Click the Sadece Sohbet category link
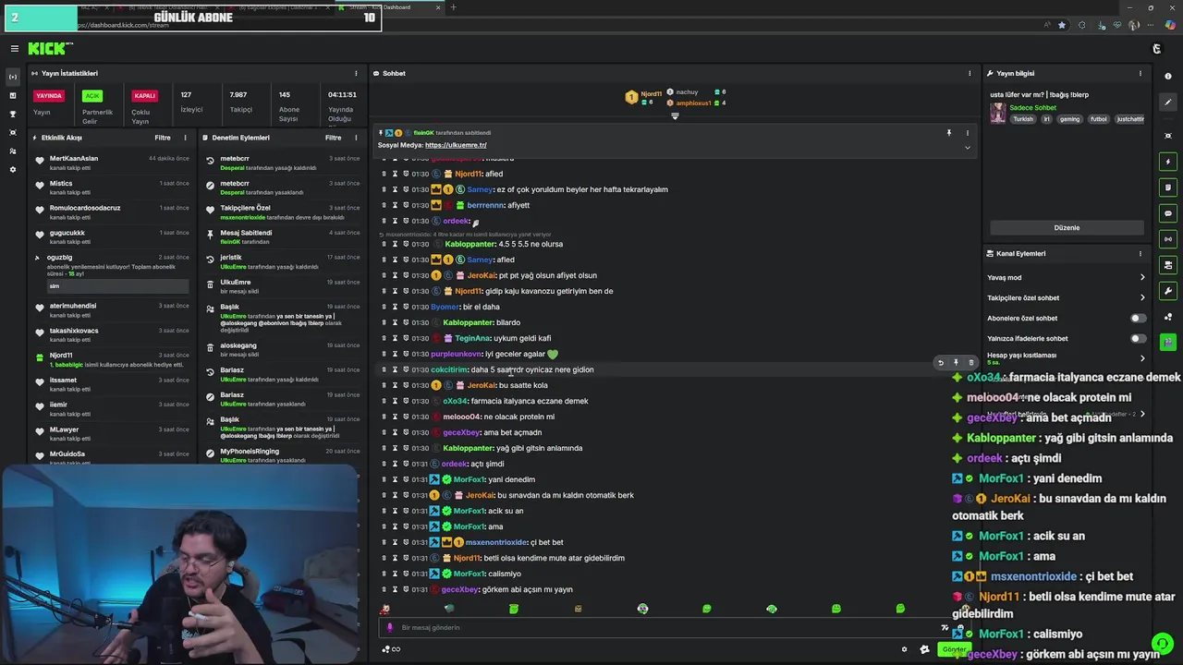The image size is (1183, 665). pos(1032,108)
